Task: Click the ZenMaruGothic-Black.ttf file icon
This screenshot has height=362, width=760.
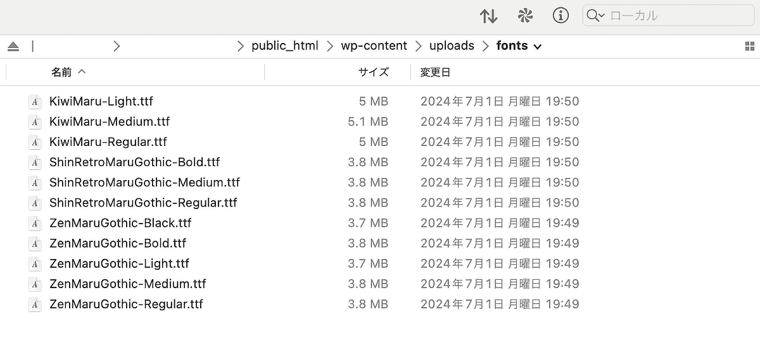Action: pos(35,223)
